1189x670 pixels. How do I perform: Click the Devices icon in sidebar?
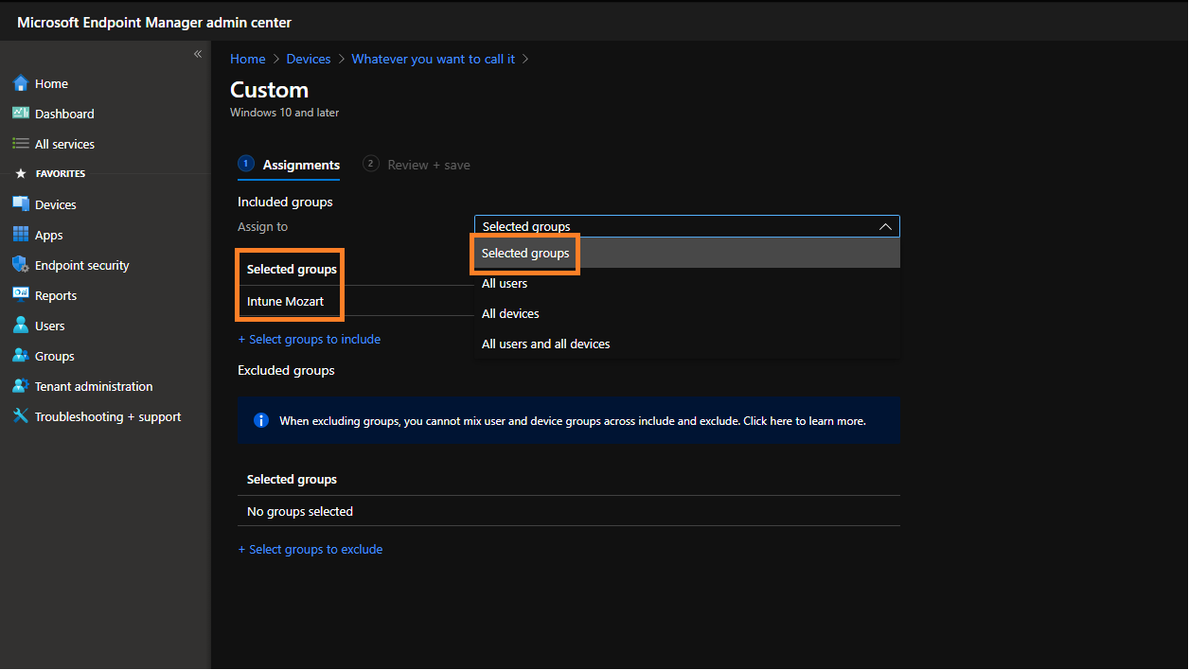pyautogui.click(x=21, y=204)
